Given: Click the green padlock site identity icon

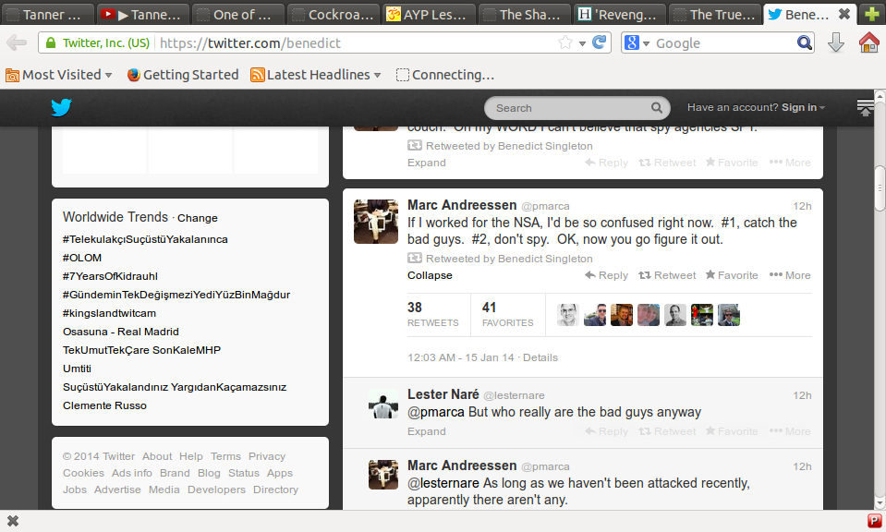Looking at the screenshot, I should 51,42.
